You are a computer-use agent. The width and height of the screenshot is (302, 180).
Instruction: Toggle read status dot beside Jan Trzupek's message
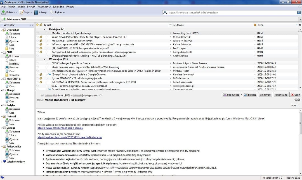tap(171, 48)
